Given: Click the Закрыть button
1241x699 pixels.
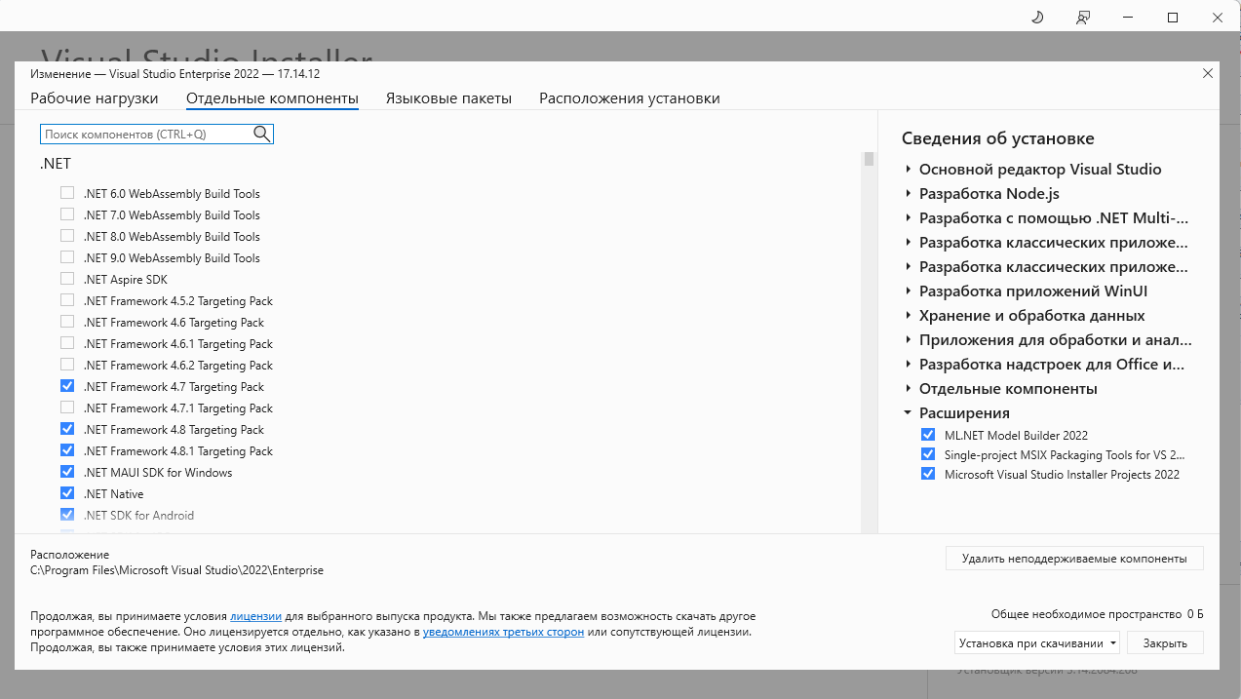Looking at the screenshot, I should coord(1165,643).
